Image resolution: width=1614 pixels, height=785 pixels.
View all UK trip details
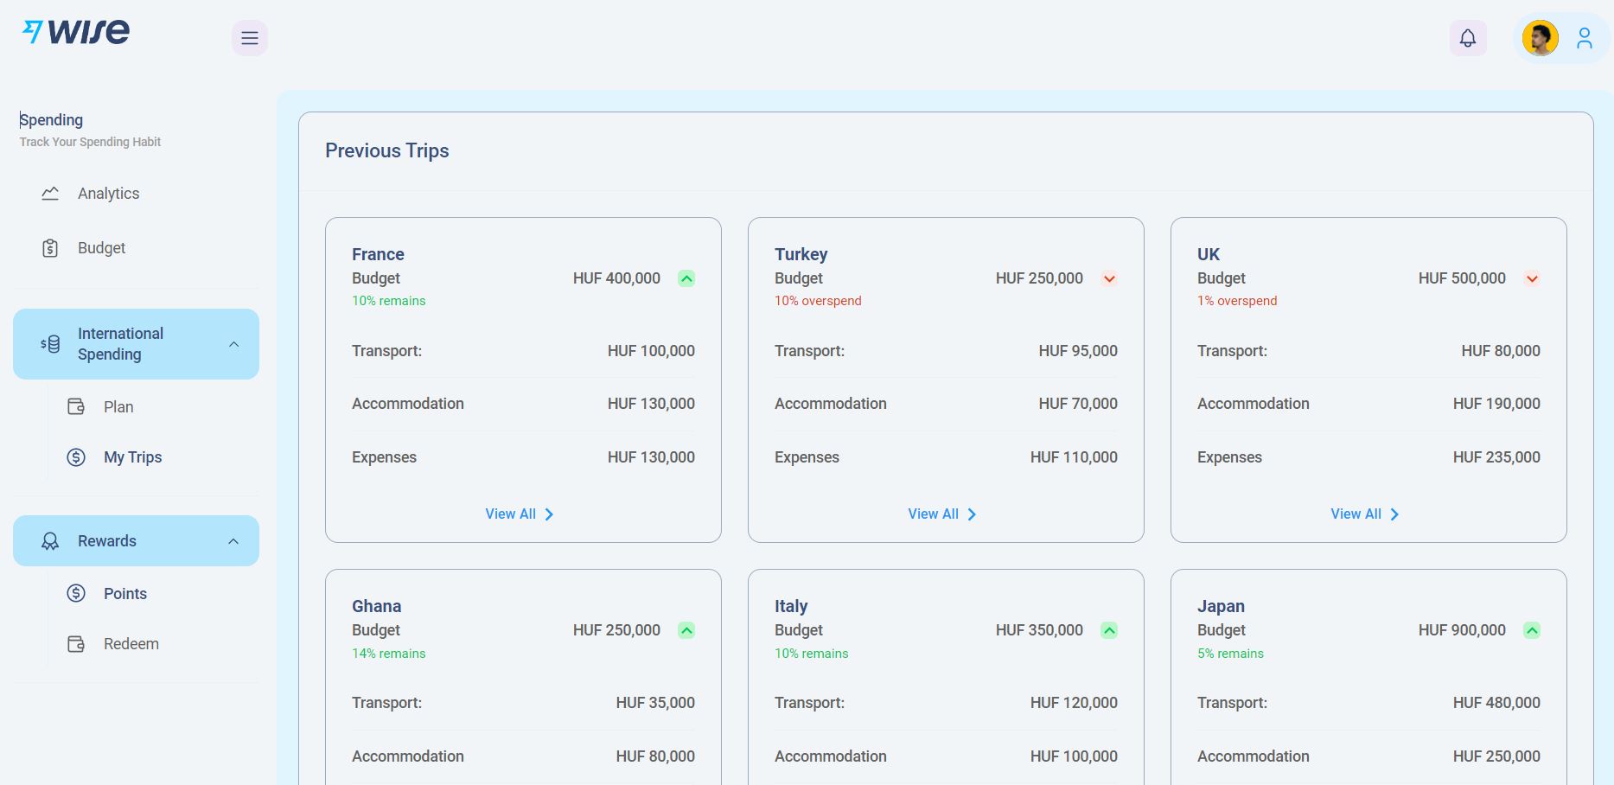(1365, 514)
